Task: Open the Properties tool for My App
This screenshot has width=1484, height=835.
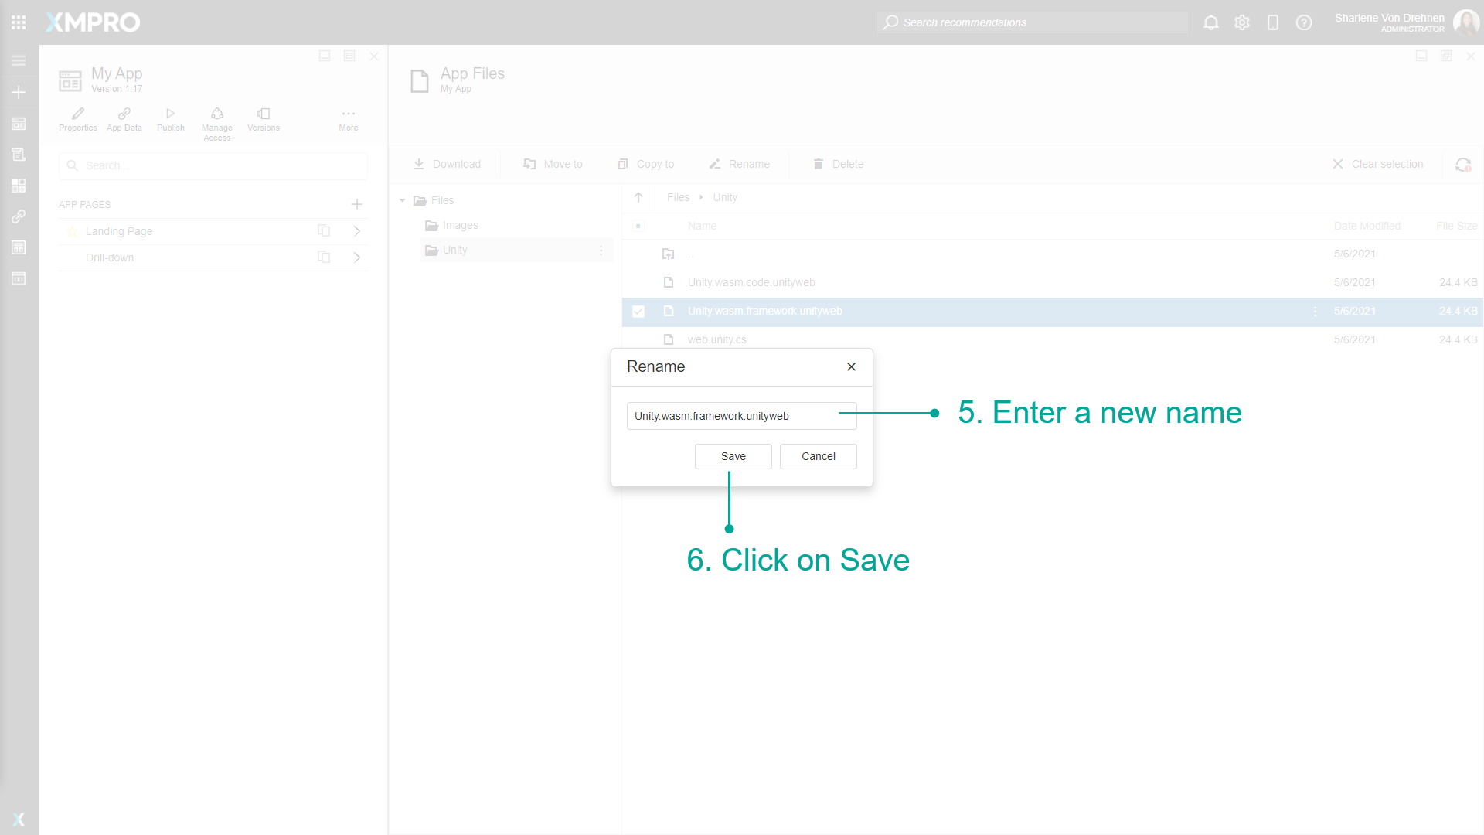Action: [77, 118]
